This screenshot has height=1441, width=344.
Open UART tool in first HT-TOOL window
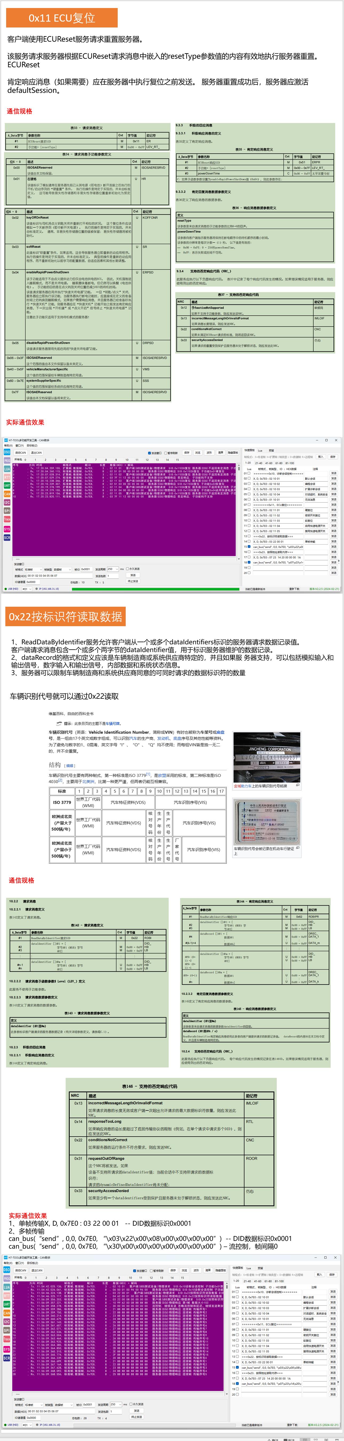pyautogui.click(x=7, y=486)
